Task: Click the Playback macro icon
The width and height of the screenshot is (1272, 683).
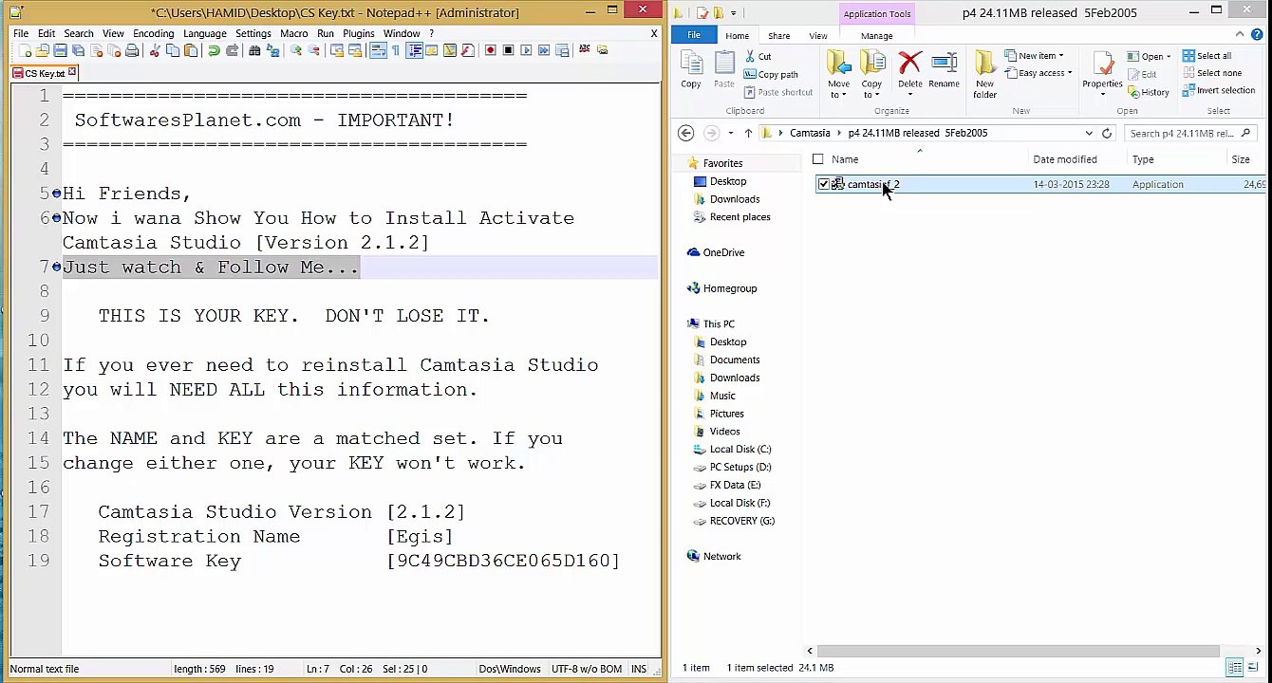Action: coord(527,50)
